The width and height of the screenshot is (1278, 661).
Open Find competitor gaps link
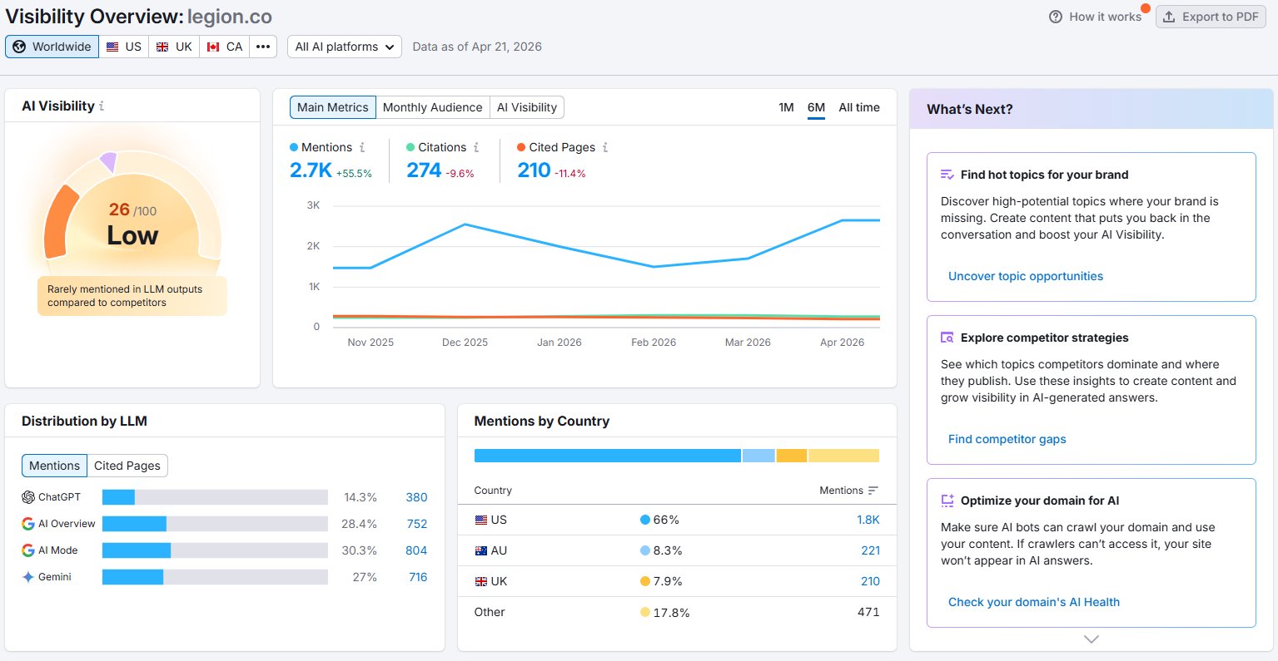pyautogui.click(x=1007, y=439)
